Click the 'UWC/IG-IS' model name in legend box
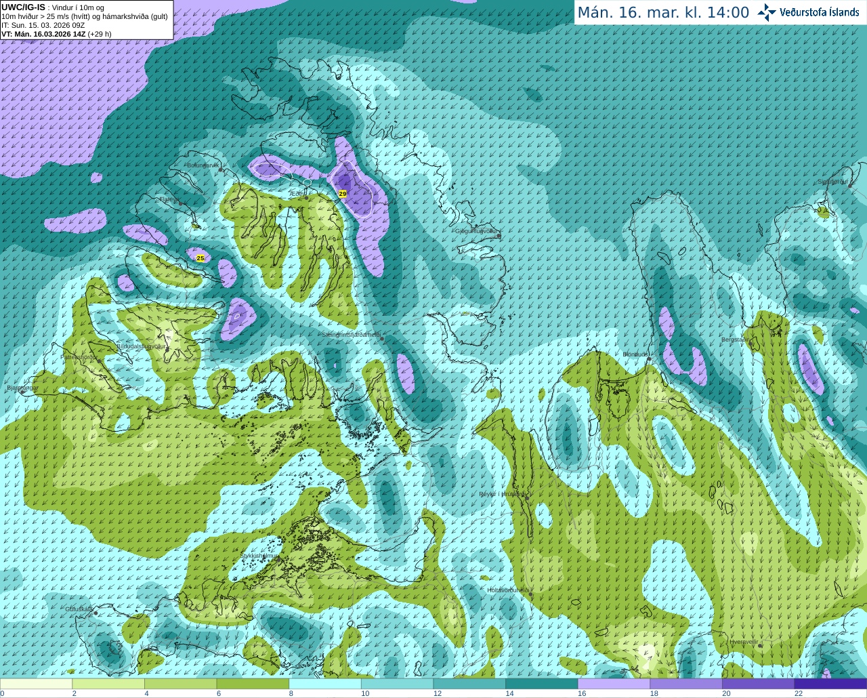This screenshot has height=698, width=867. pyautogui.click(x=23, y=7)
